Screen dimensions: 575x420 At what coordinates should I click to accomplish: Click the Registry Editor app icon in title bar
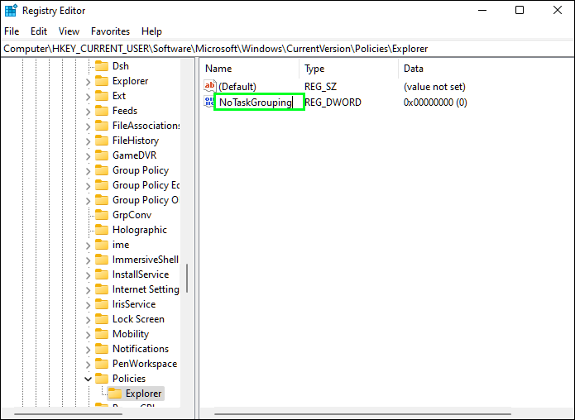(11, 10)
